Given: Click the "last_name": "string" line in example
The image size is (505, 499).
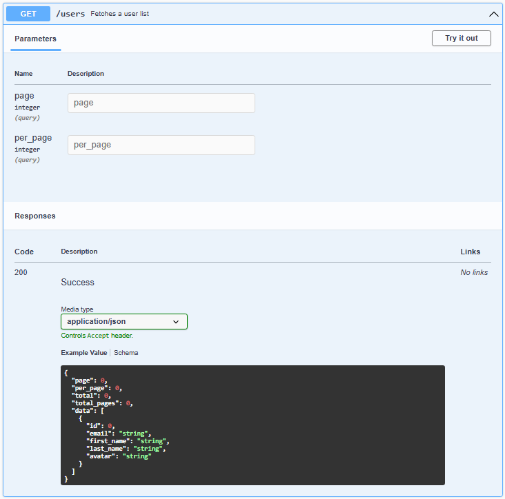Looking at the screenshot, I should [x=126, y=449].
